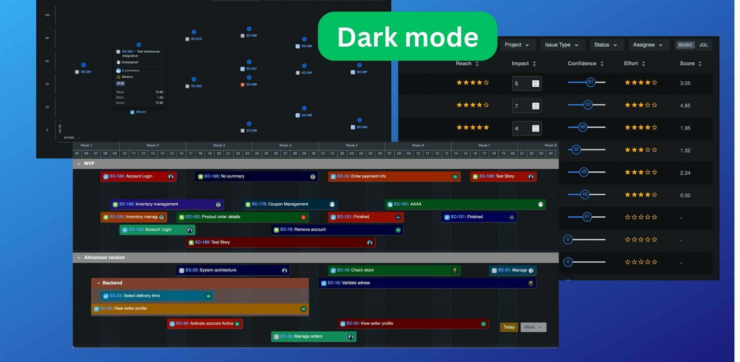Open the Issue Type filter dropdown

tap(561, 45)
